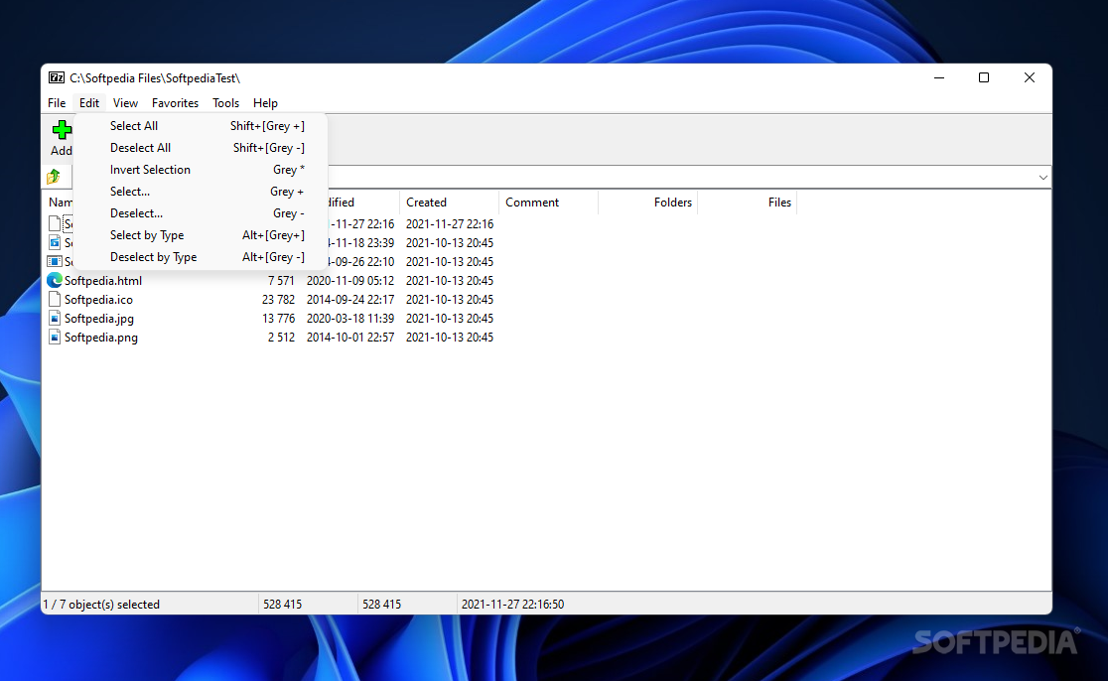Choose Invert Selection menu entry
1108x681 pixels.
click(x=201, y=170)
